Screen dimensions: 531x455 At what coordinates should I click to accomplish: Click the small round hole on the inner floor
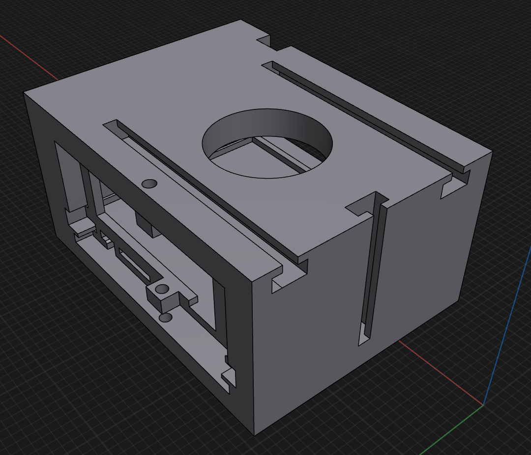pyautogui.click(x=166, y=318)
